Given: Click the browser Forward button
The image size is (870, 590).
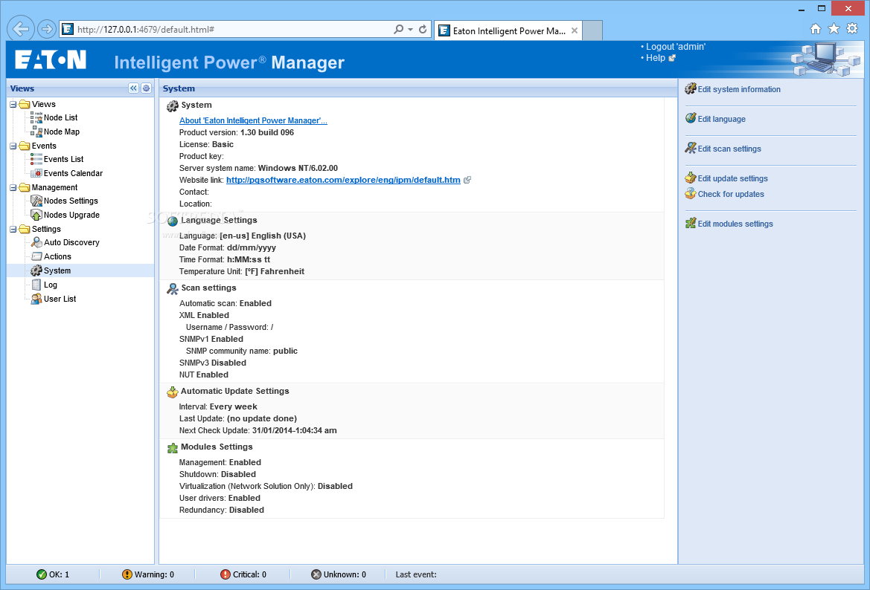Looking at the screenshot, I should 47,29.
